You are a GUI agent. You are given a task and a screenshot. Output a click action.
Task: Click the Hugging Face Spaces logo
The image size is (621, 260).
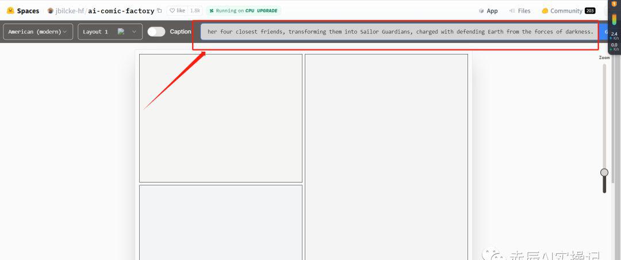point(10,10)
